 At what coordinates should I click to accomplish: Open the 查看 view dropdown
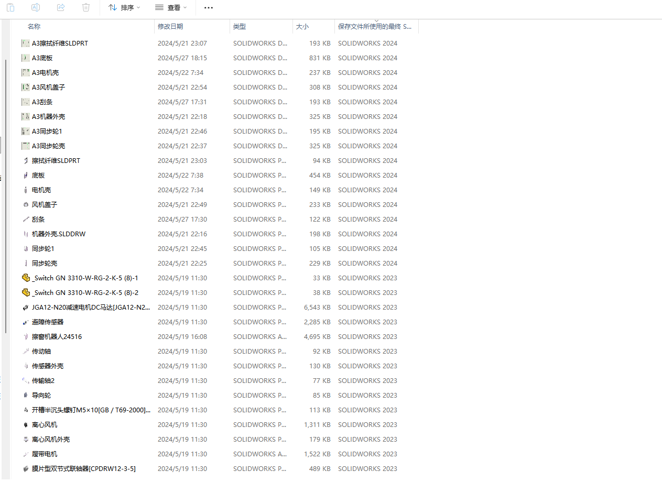coord(171,7)
